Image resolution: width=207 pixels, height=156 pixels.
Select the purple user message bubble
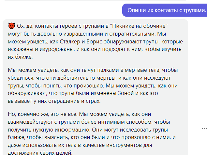pos(165,10)
